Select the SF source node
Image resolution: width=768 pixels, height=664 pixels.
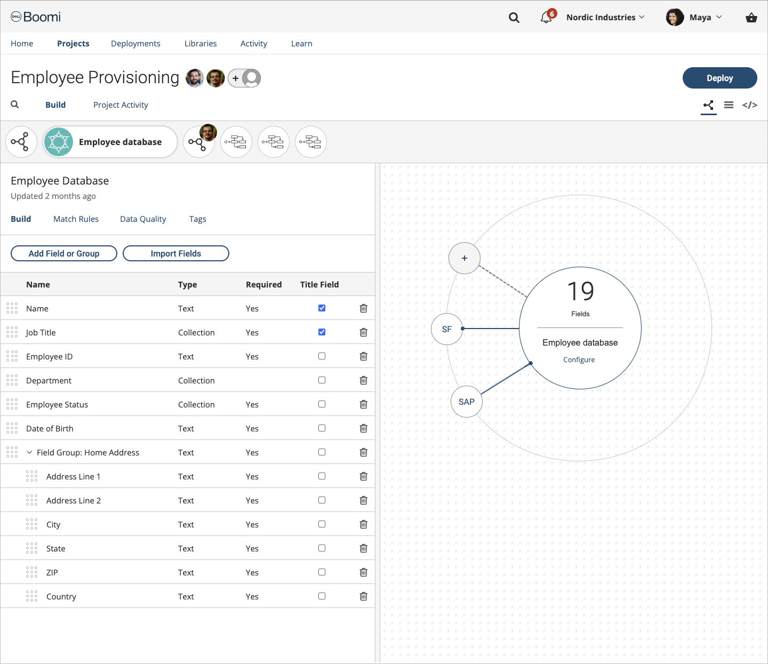click(447, 329)
